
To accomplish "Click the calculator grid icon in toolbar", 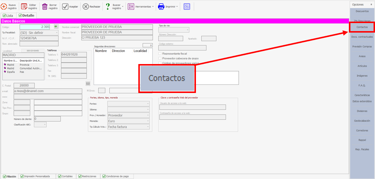I will coord(187,6).
